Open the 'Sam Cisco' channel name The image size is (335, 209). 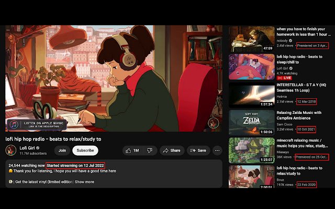click(x=284, y=124)
